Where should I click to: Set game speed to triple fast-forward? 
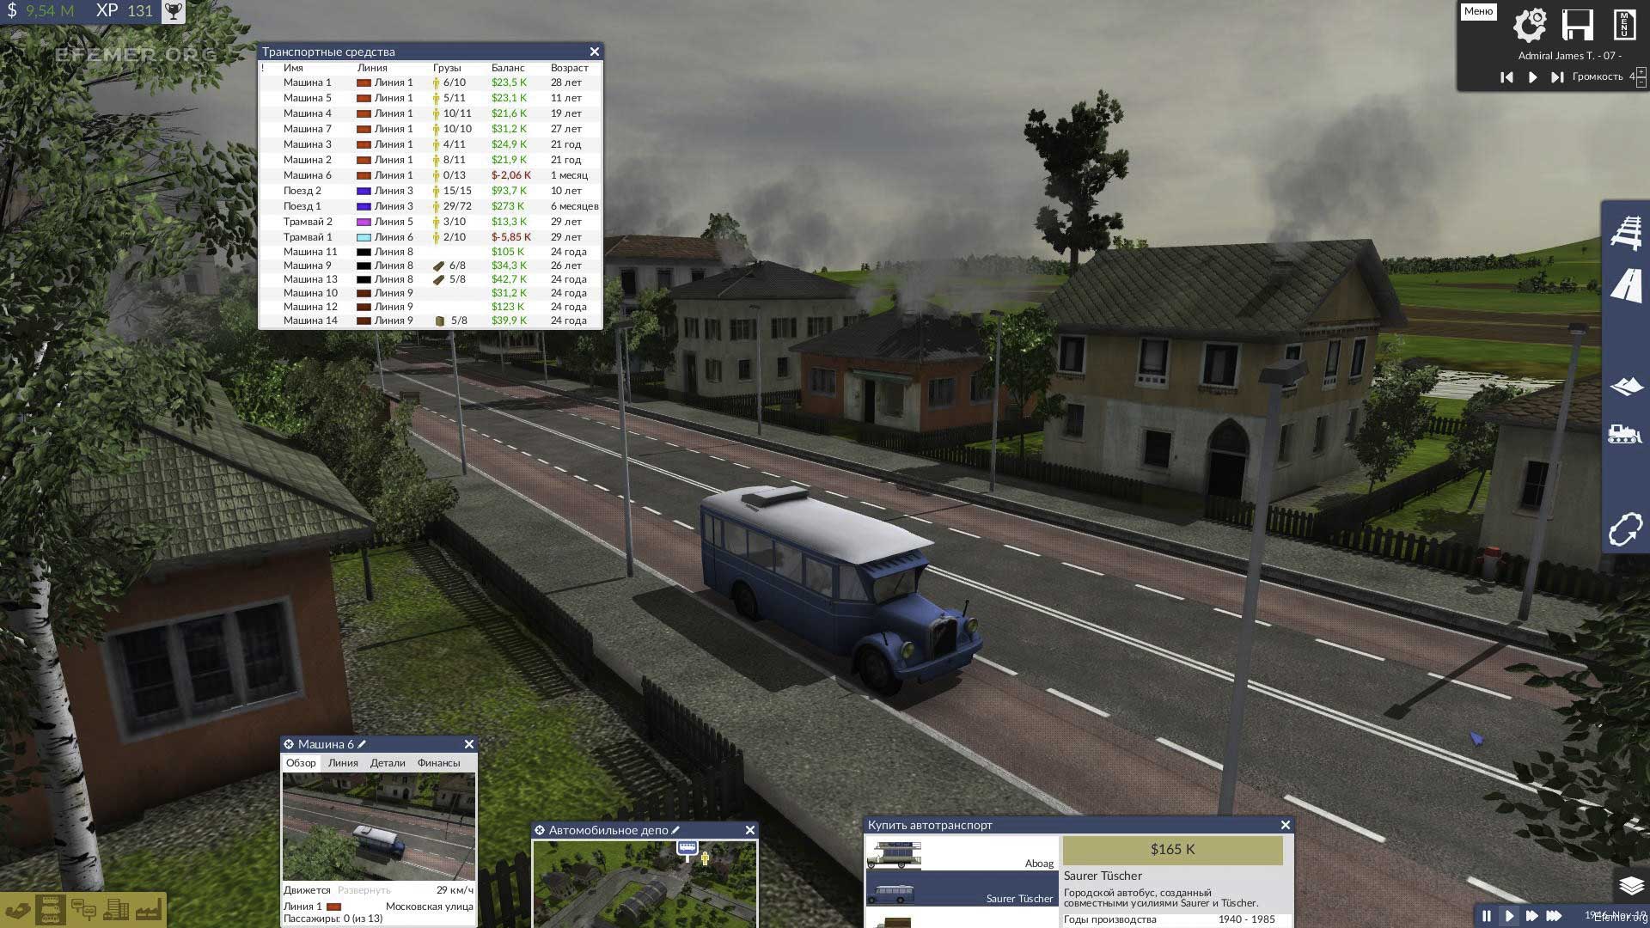(x=1554, y=916)
